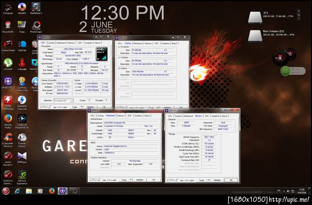Open the Windows Start orb

pos(6,191)
